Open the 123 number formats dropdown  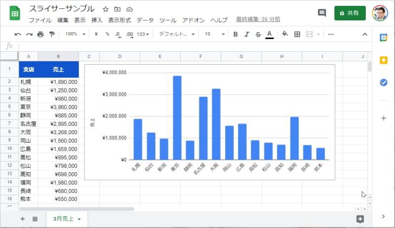(x=143, y=34)
